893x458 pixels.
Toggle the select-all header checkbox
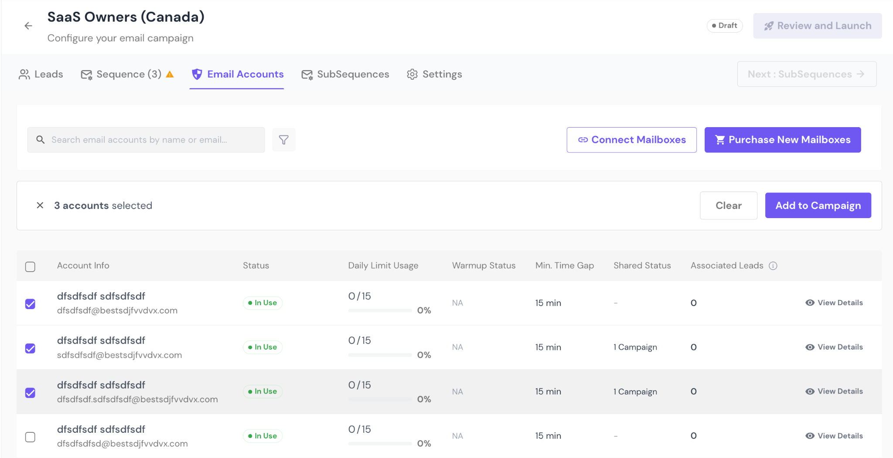30,266
